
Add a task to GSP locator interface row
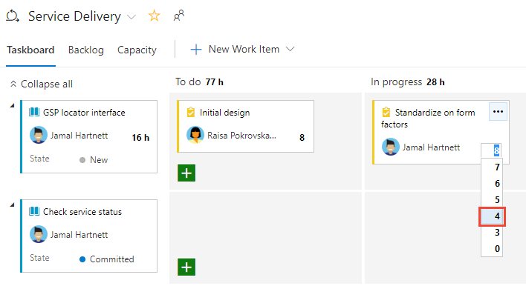pos(186,173)
